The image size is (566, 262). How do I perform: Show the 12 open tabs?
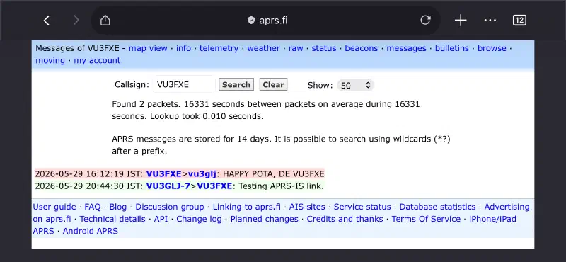[x=519, y=21]
